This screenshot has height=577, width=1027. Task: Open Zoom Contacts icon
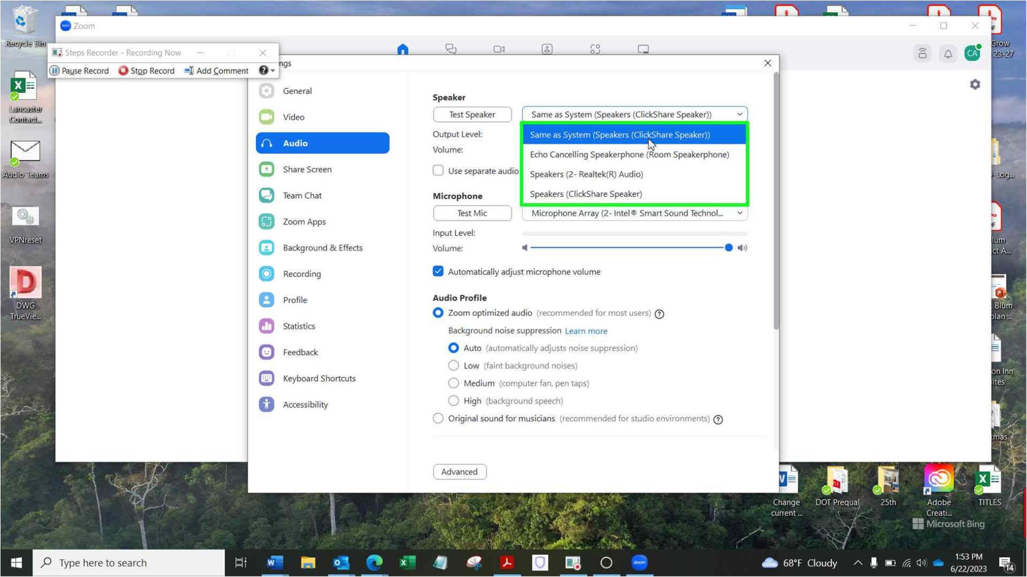pos(547,49)
